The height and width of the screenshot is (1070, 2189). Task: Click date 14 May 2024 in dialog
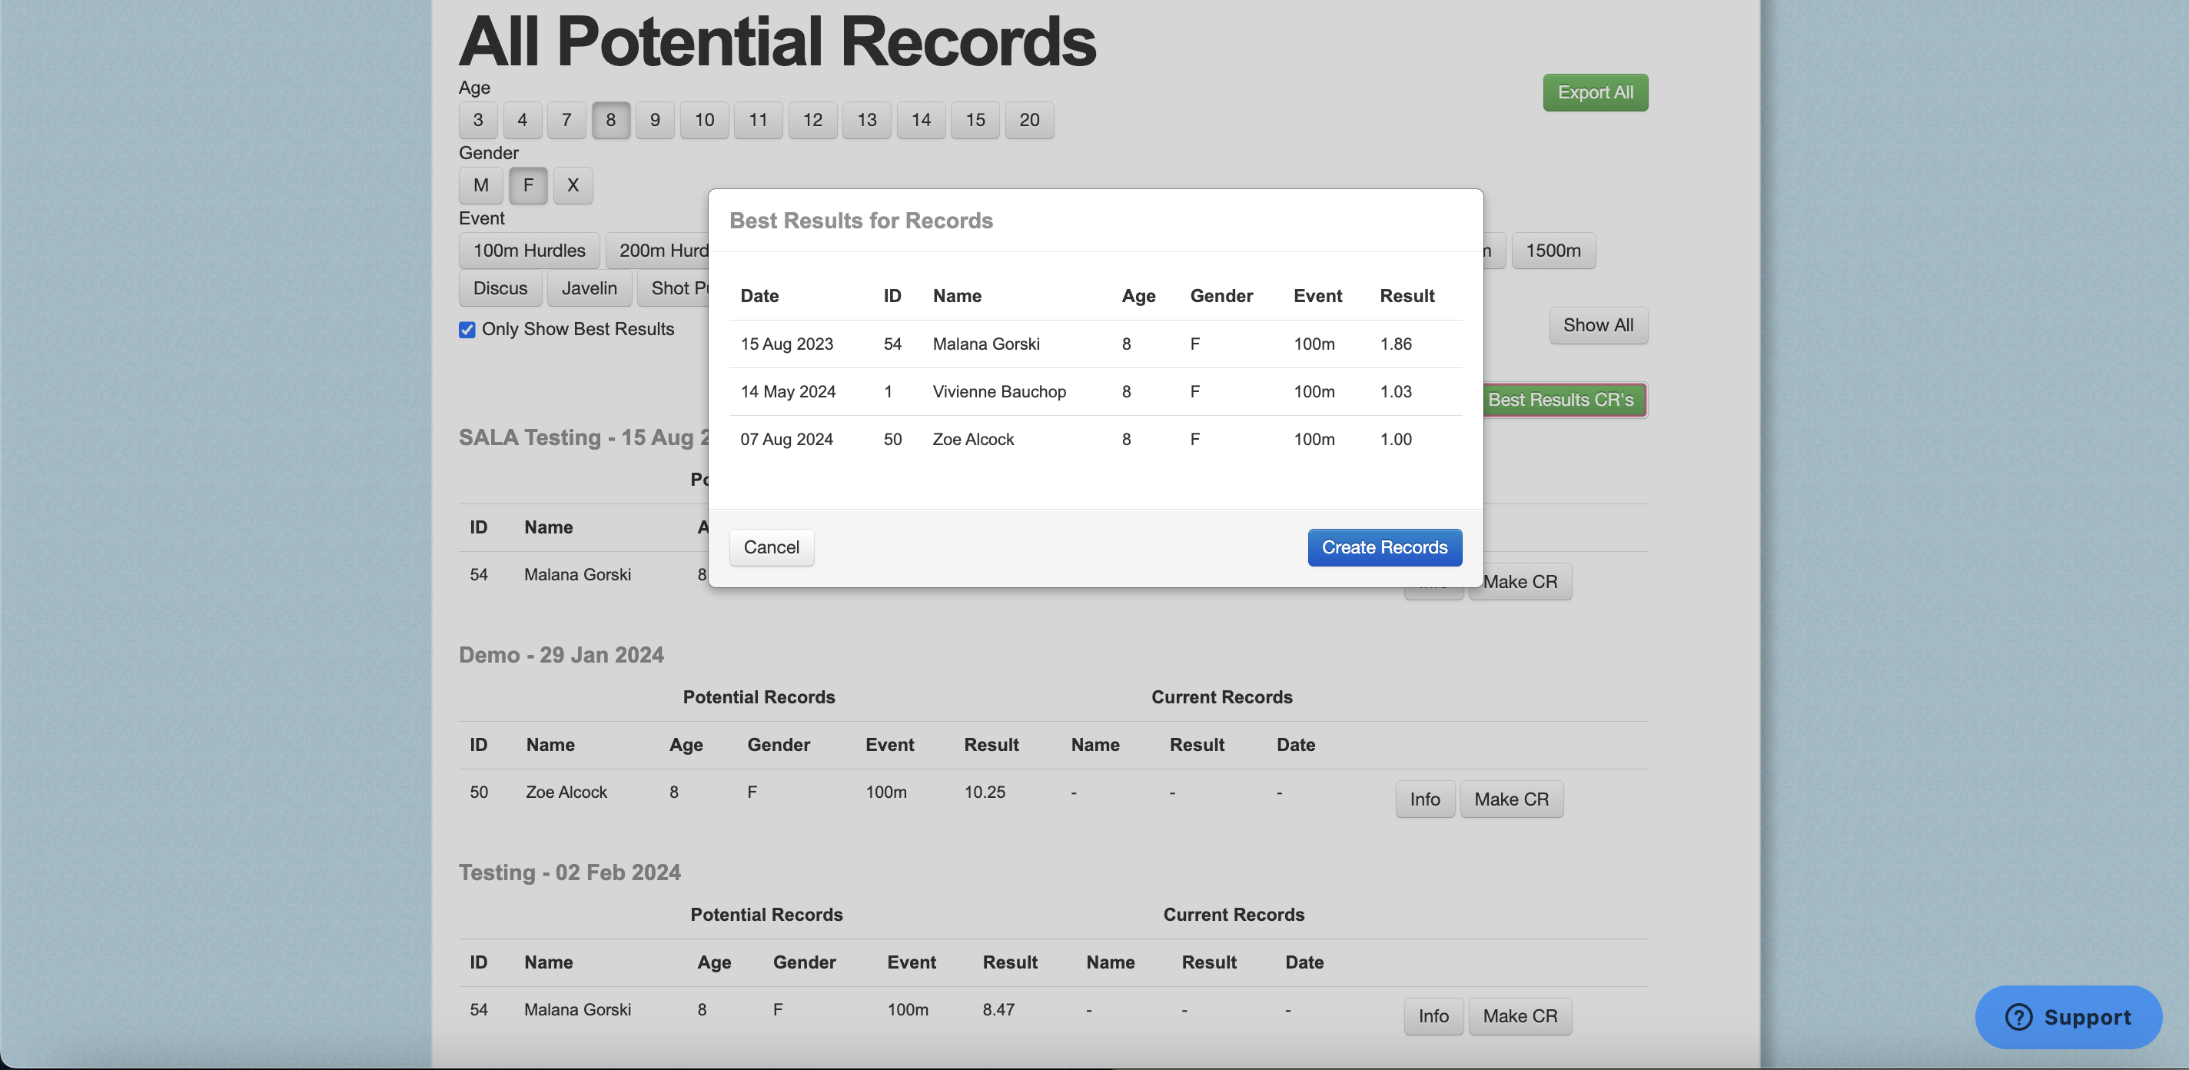tap(788, 392)
